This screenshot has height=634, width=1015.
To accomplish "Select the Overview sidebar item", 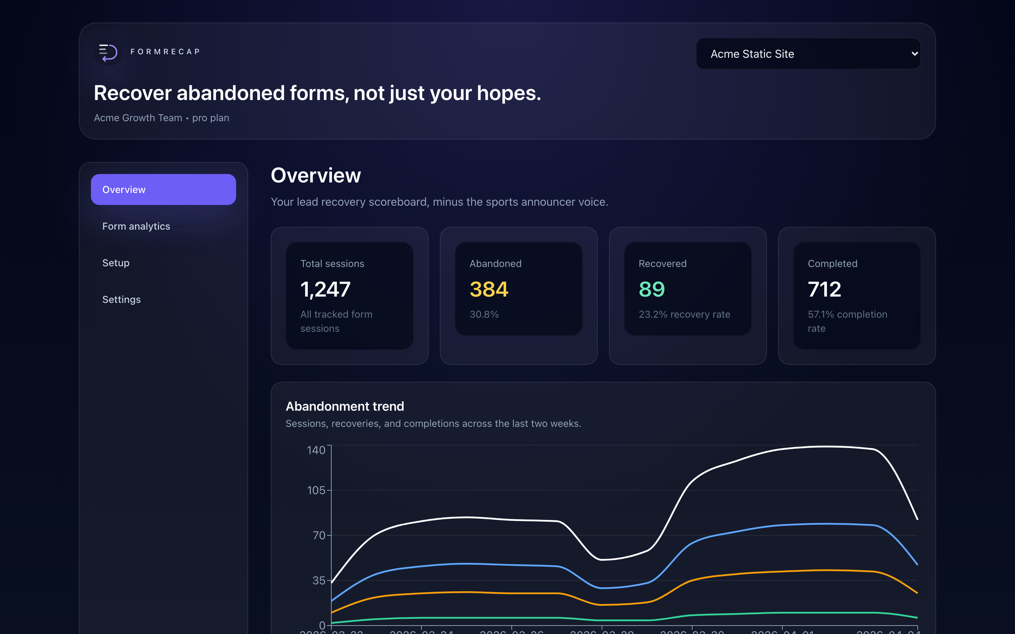I will [163, 189].
